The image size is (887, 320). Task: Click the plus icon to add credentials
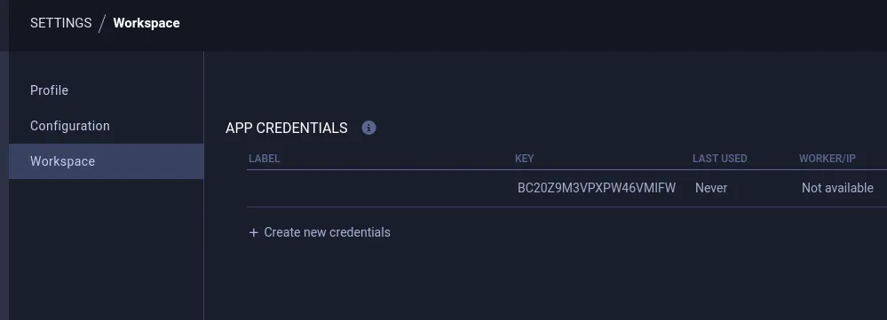(x=253, y=232)
